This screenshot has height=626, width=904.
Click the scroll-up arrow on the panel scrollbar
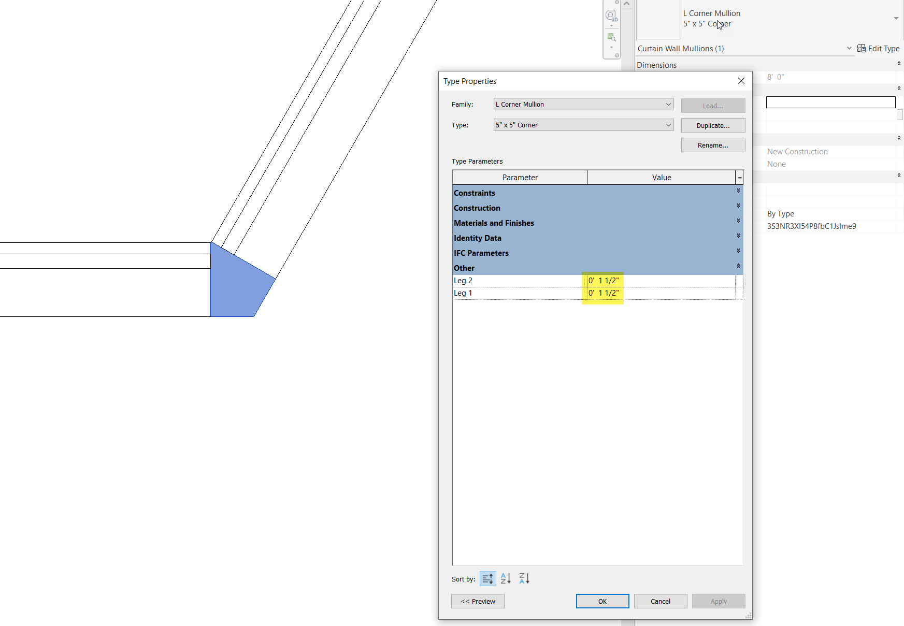[627, 3]
